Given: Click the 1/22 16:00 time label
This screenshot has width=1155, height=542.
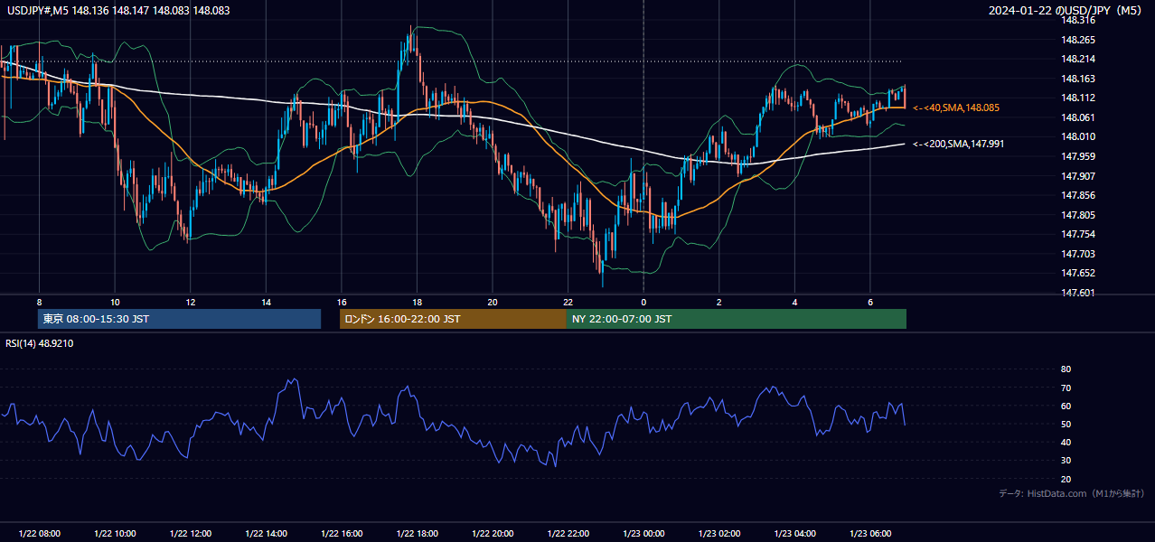Looking at the screenshot, I should (x=342, y=534).
